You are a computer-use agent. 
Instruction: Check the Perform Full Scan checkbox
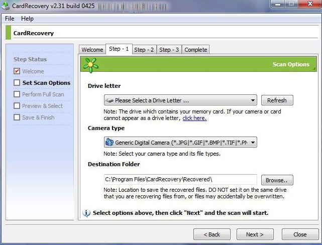(x=17, y=94)
